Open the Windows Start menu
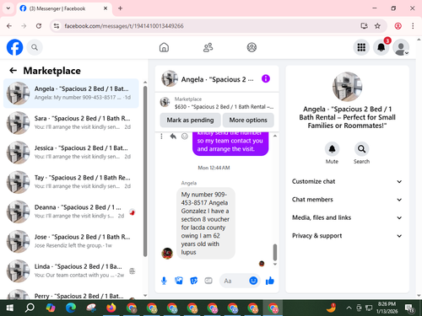This screenshot has height=316, width=422. [9, 308]
